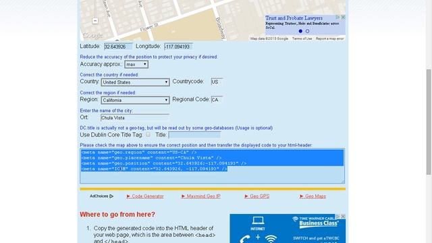The width and height of the screenshot is (432, 243).
Task: Open the Geo Maps link
Action: pyautogui.click(x=313, y=196)
